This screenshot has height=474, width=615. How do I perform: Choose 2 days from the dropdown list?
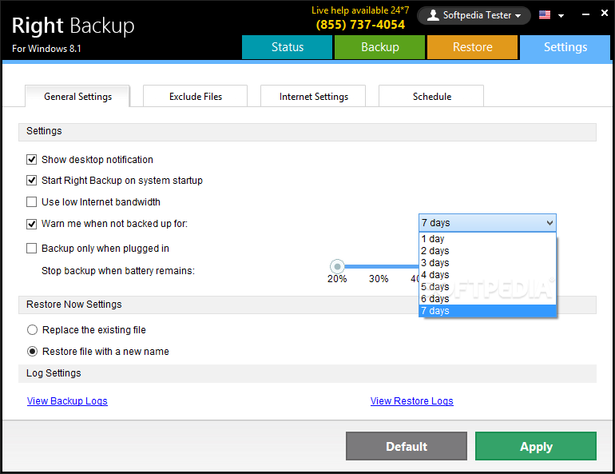(487, 251)
